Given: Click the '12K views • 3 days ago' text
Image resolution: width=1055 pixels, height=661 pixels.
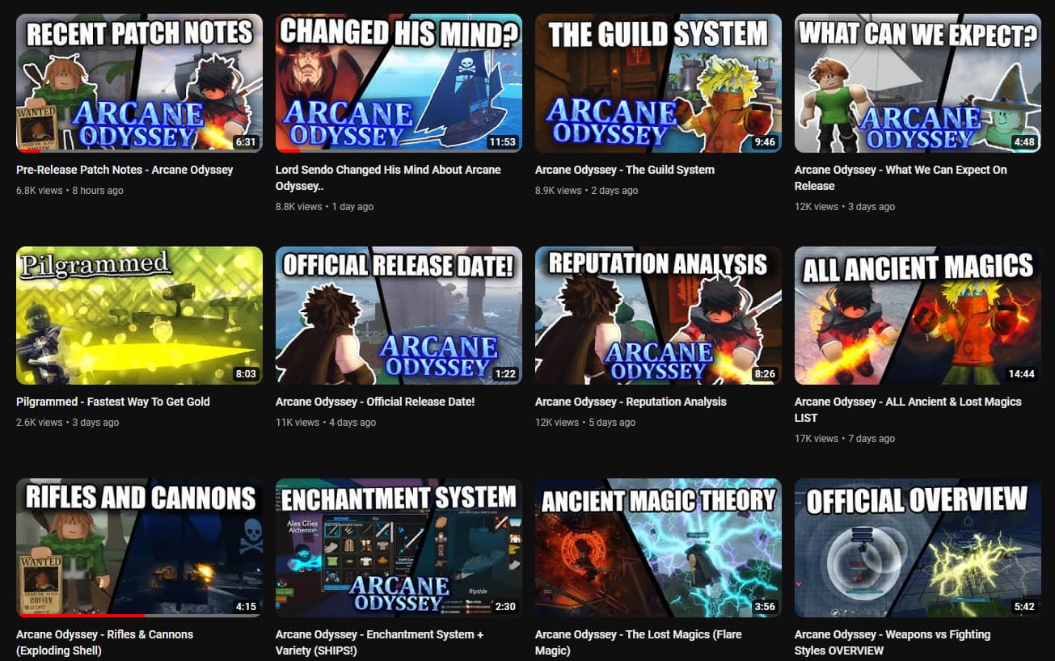Looking at the screenshot, I should [844, 207].
